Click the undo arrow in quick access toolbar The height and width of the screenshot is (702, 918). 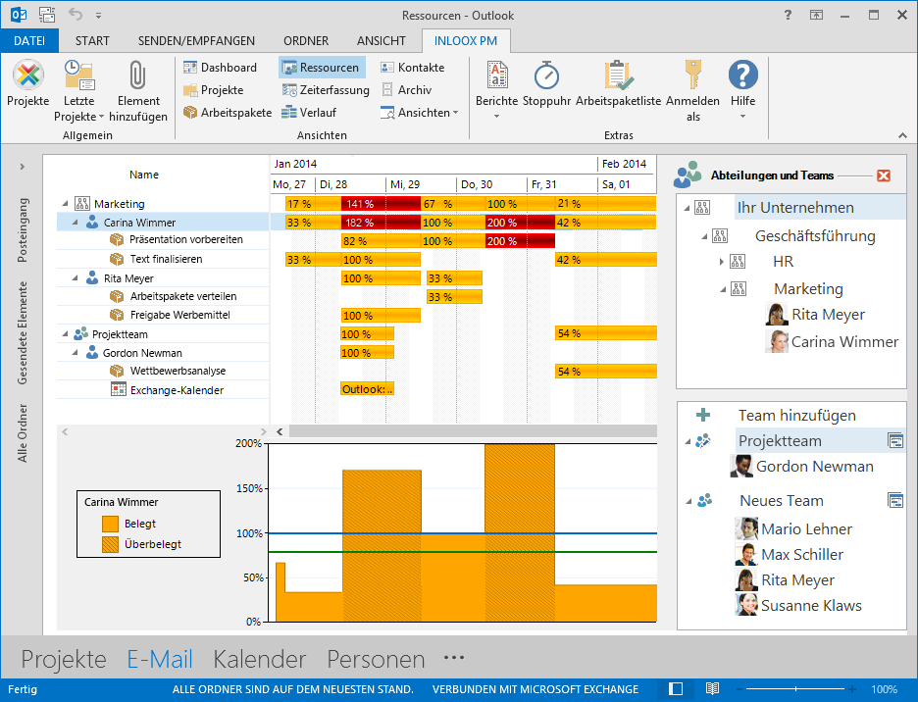point(75,14)
